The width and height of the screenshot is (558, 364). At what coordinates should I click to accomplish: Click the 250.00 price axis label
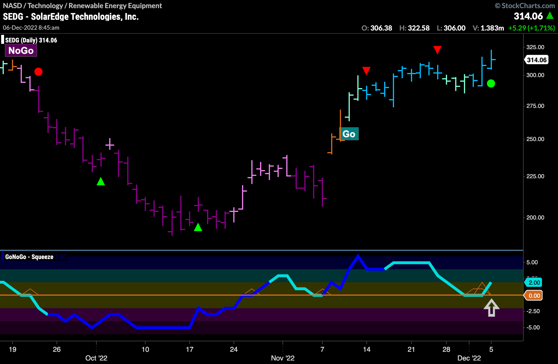[535, 139]
